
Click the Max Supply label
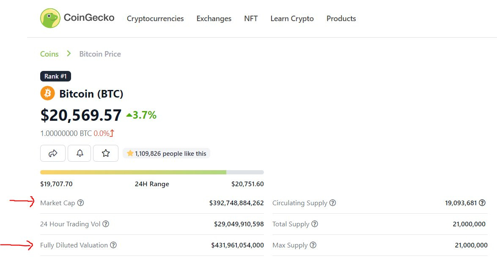290,245
